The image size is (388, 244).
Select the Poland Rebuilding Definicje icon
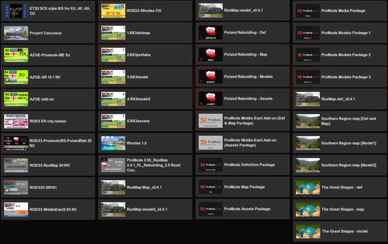210,33
